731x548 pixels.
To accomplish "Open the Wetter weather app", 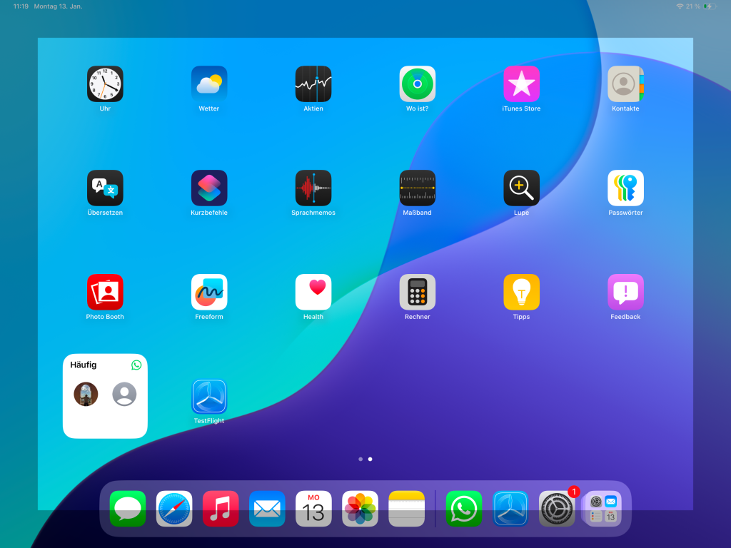I will tap(209, 84).
